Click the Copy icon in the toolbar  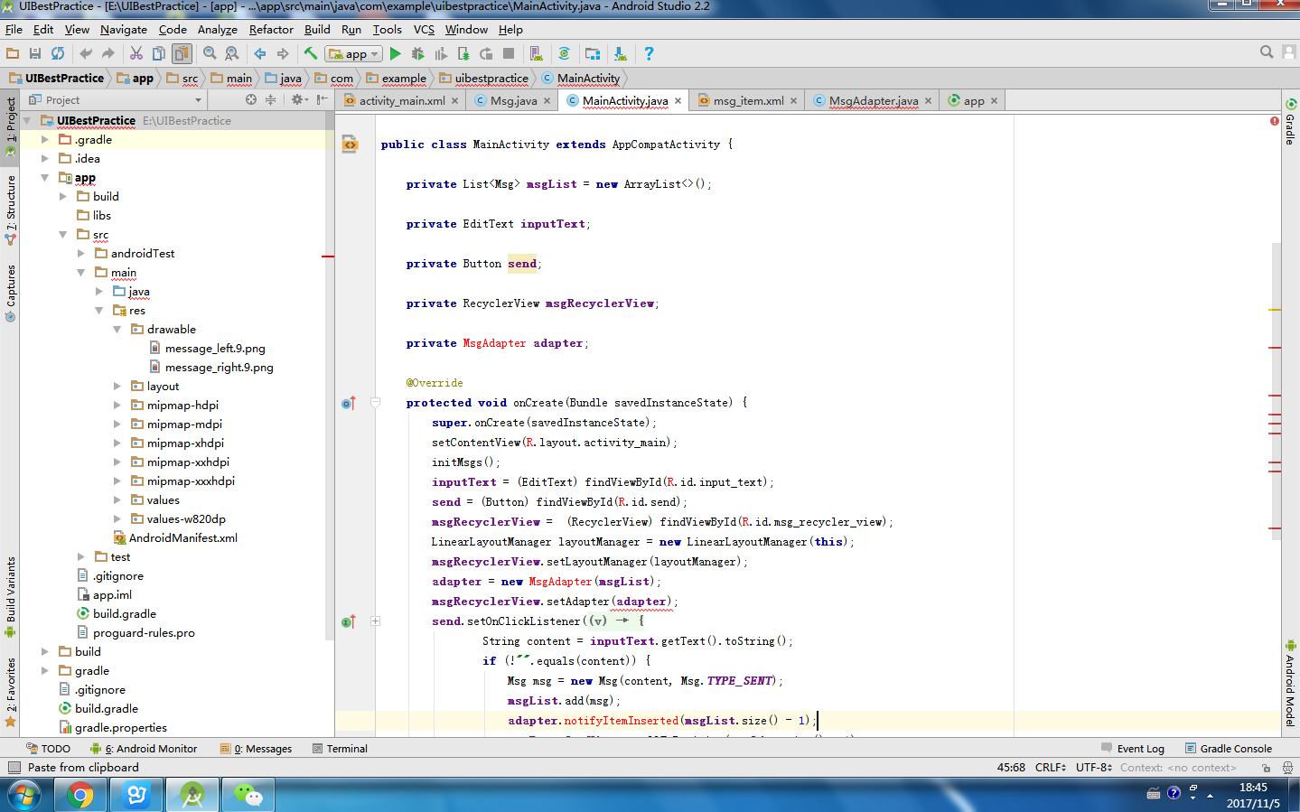[159, 53]
